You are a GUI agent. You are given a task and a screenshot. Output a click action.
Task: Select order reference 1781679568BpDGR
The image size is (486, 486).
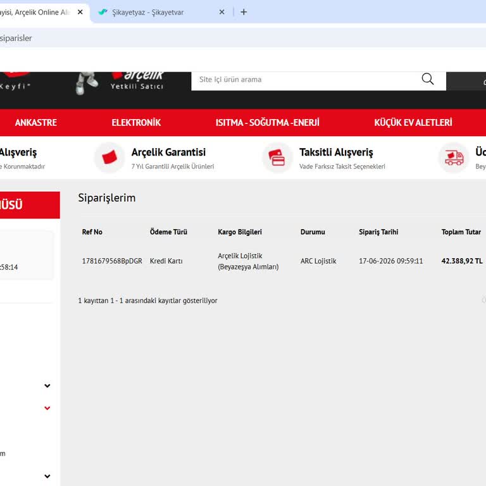[112, 261]
